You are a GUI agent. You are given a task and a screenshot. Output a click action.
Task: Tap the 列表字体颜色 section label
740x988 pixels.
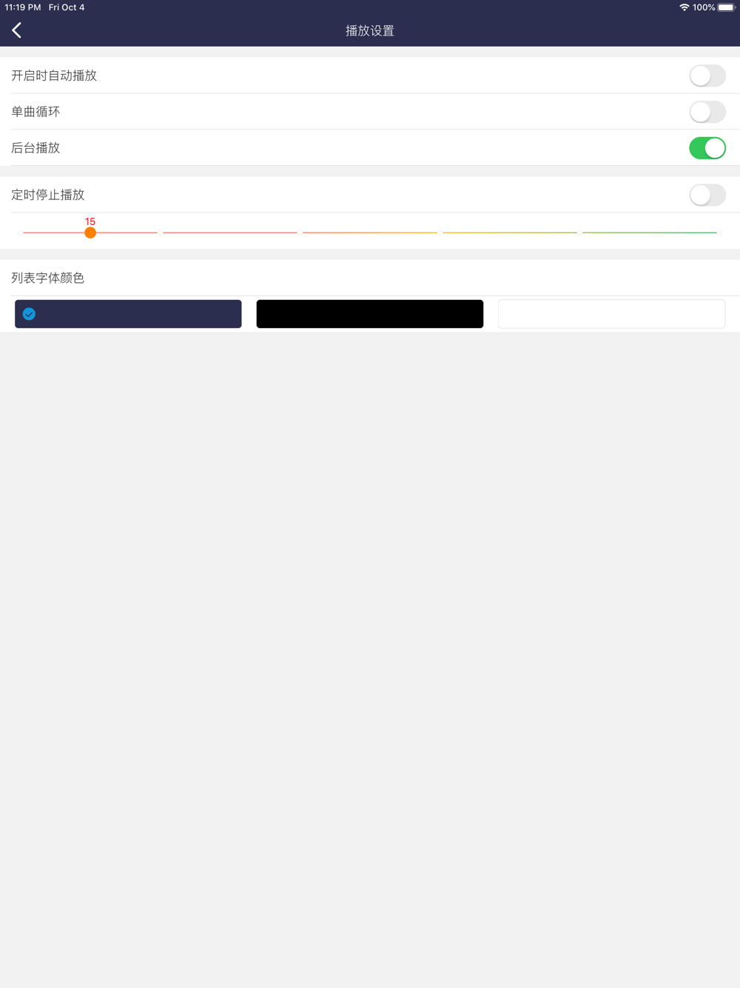(48, 278)
